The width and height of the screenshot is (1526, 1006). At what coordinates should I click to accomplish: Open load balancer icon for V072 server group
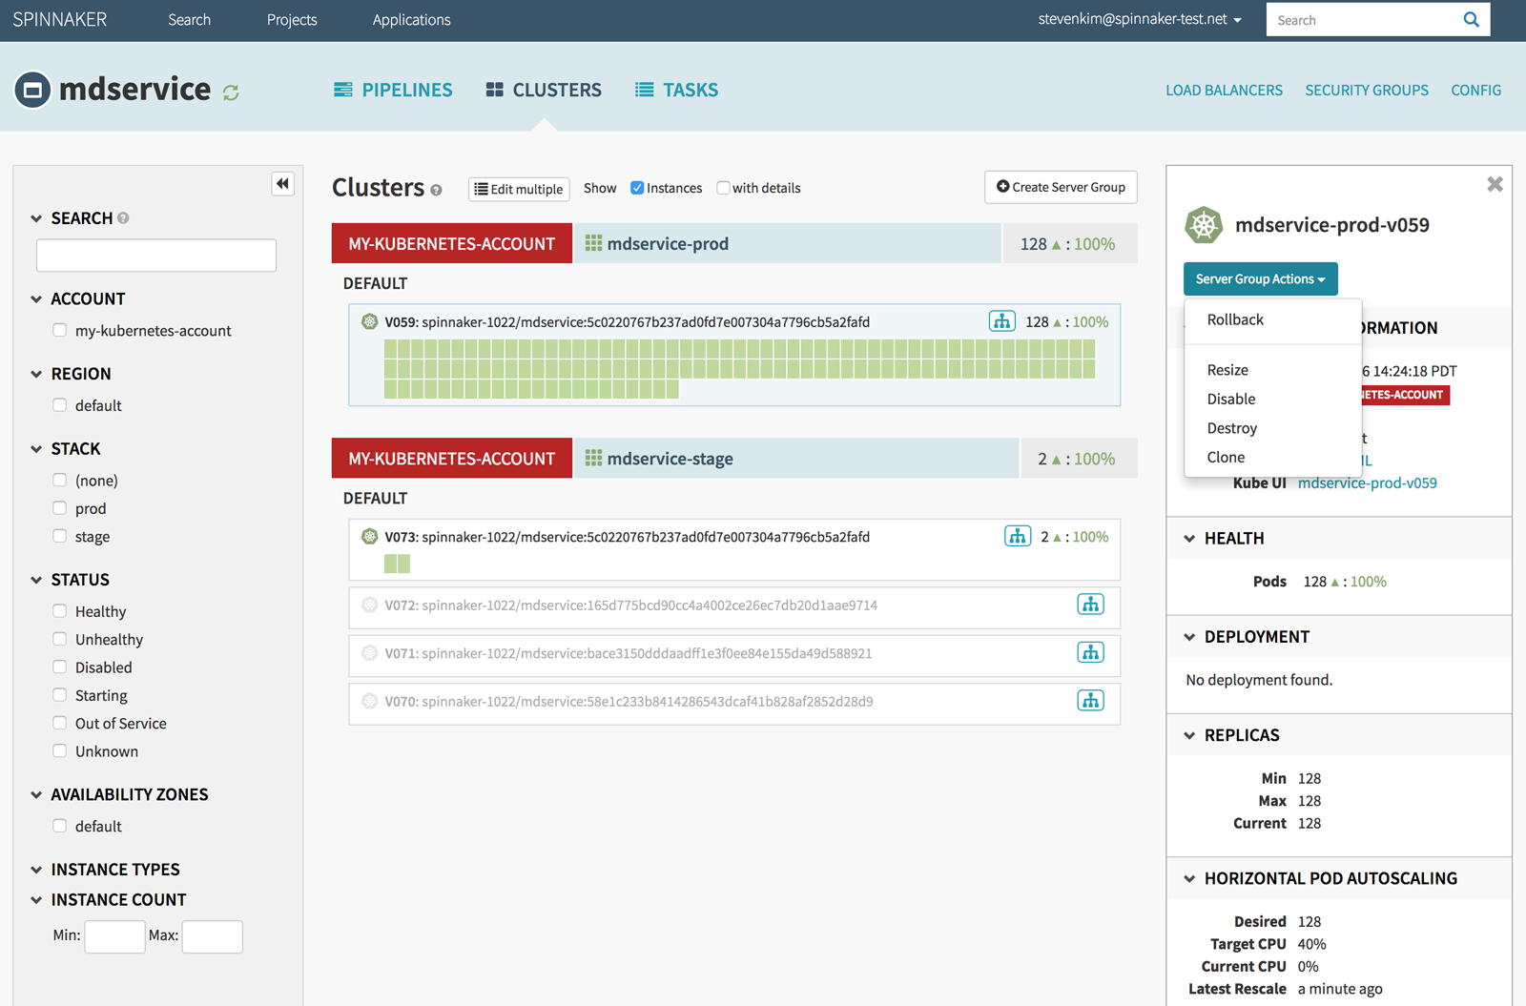1090,605
